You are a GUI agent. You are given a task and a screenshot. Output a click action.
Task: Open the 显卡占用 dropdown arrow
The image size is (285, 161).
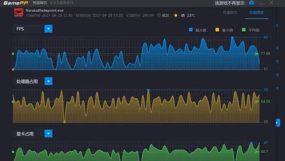pos(48,134)
